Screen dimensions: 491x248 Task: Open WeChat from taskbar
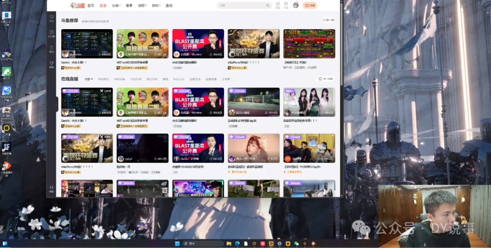click(296, 243)
